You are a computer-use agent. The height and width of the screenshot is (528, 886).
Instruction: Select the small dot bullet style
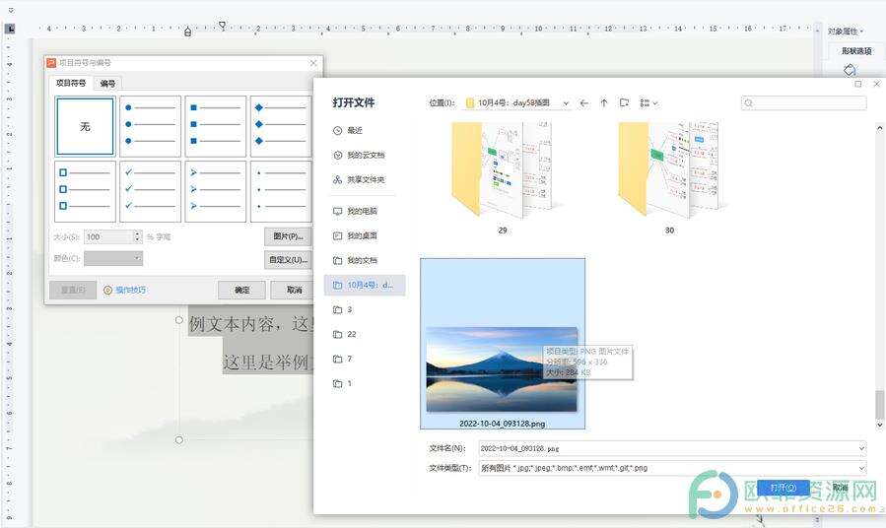pyautogui.click(x=281, y=191)
